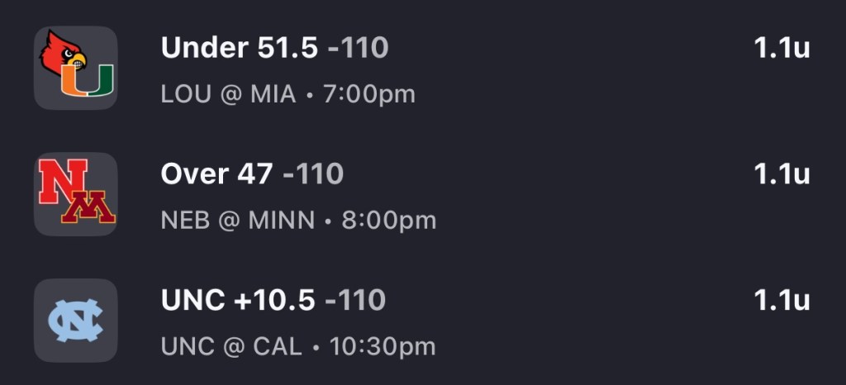Screen dimensions: 846x385
Task: Tap the 8:00pm game time
Action: point(387,221)
